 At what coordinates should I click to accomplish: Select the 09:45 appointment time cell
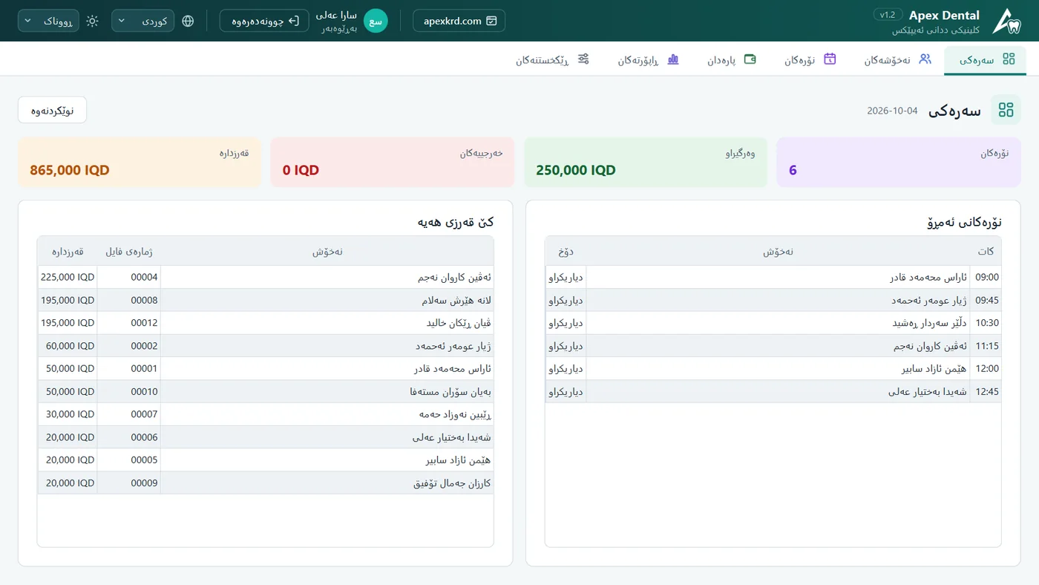point(986,300)
